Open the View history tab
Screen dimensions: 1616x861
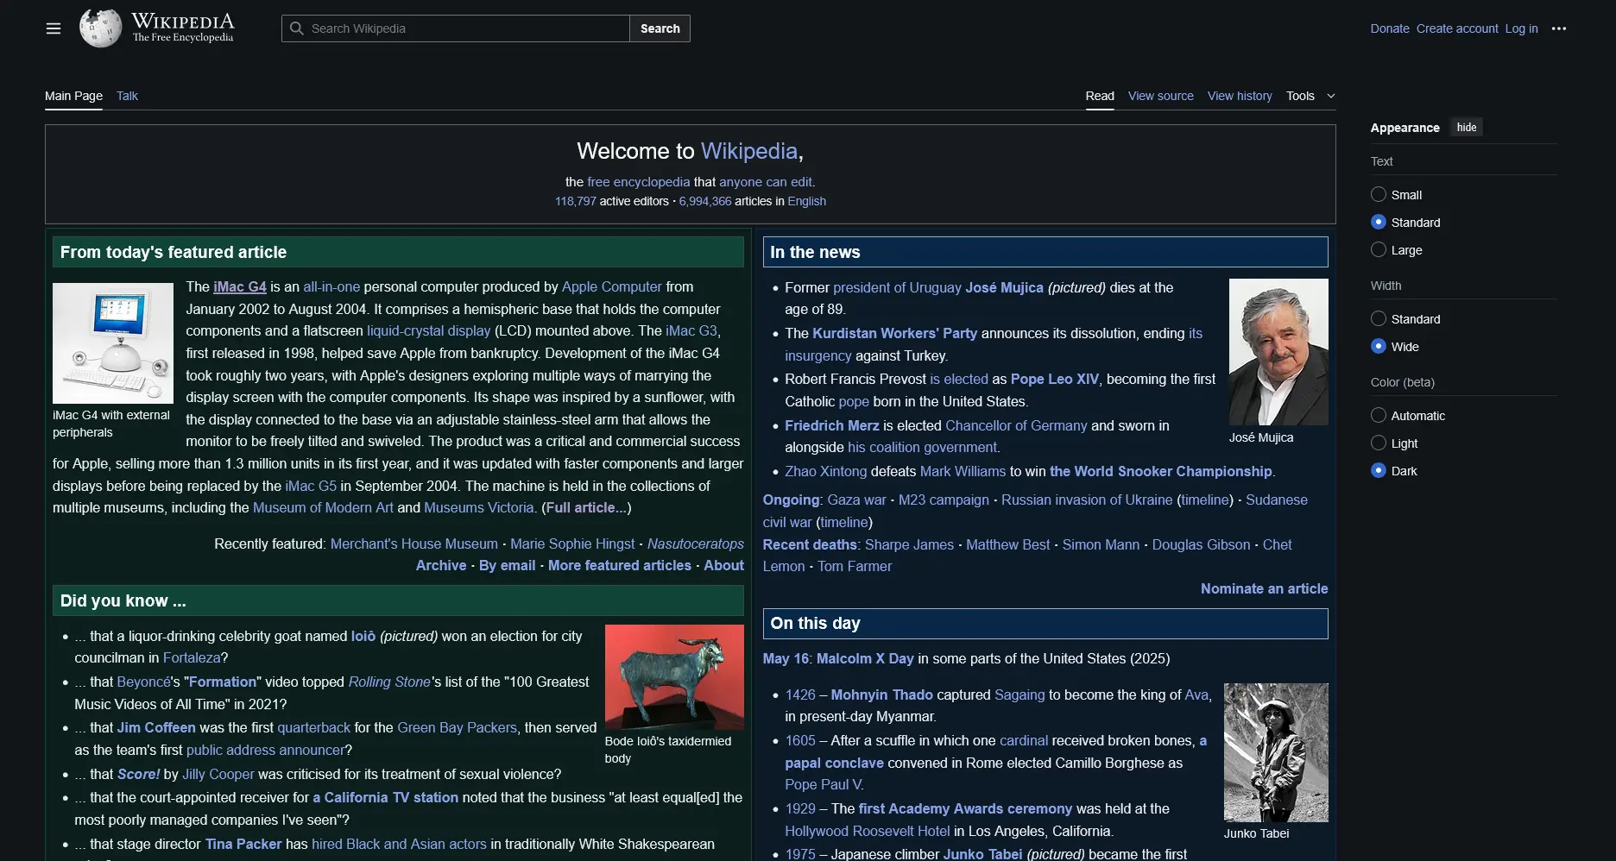click(1240, 96)
